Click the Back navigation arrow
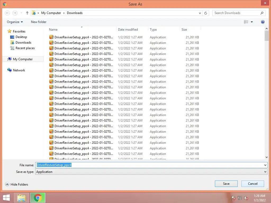271x203 pixels. [7, 13]
